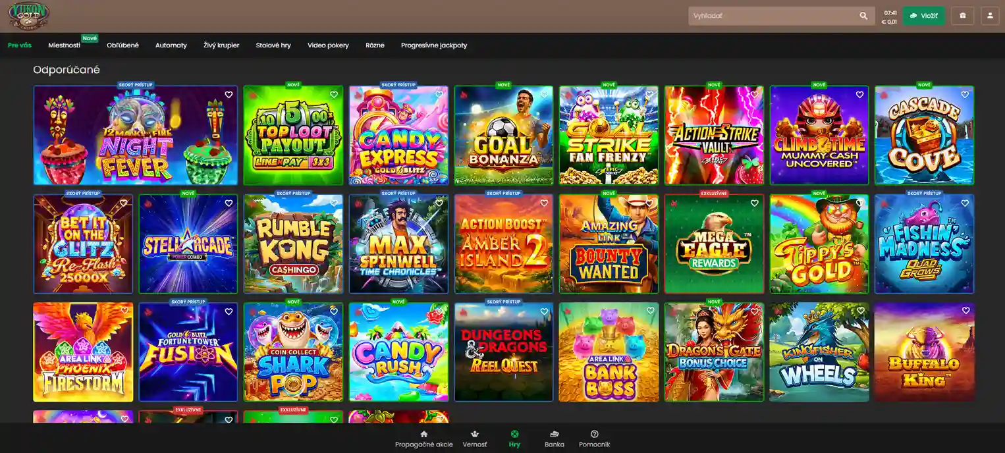Screen dimensions: 1005x453
Task: Open the Rôzne tab
Action: click(x=375, y=45)
